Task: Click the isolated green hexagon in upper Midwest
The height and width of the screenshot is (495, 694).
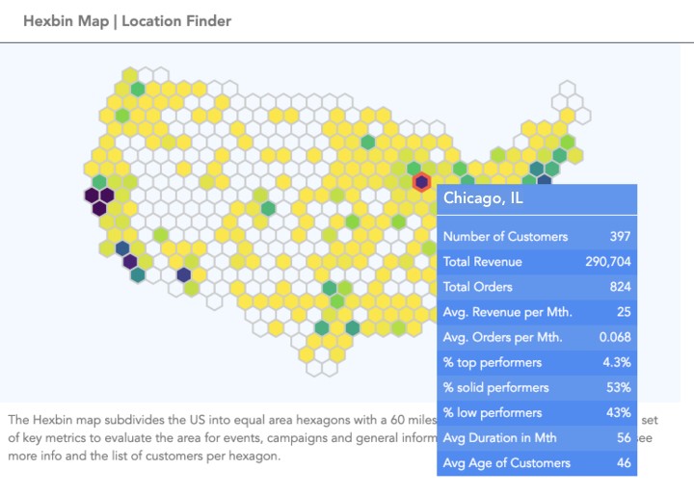Action: [368, 142]
